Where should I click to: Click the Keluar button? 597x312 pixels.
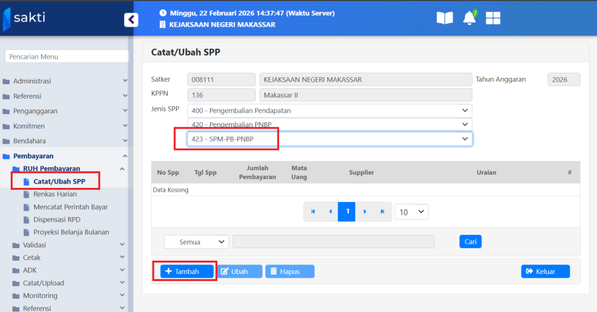coord(545,271)
